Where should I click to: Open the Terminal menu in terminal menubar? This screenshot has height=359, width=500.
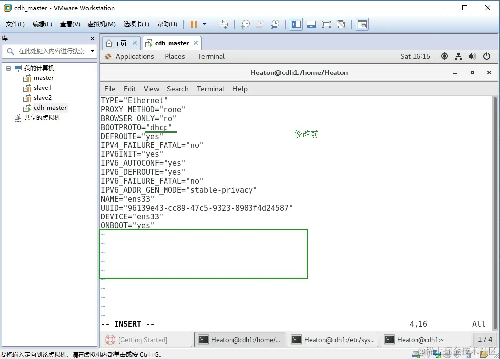click(x=210, y=89)
